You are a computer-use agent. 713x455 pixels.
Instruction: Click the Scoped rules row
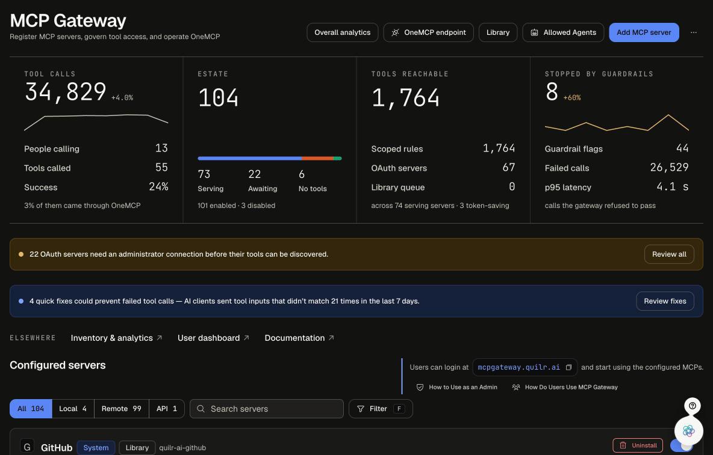tap(443, 148)
